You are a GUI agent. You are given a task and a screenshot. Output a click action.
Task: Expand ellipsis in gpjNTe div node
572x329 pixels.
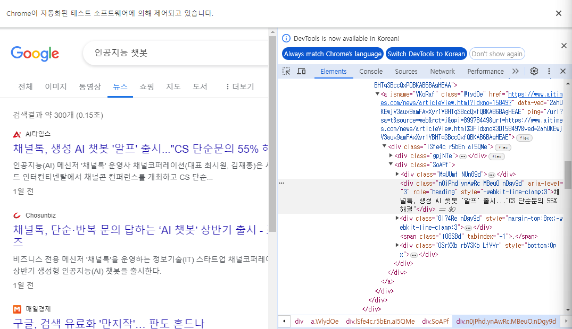[x=463, y=156]
